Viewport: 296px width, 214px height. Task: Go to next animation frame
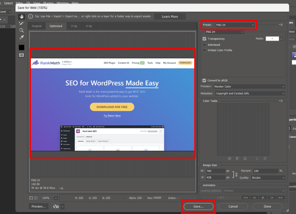(272, 198)
